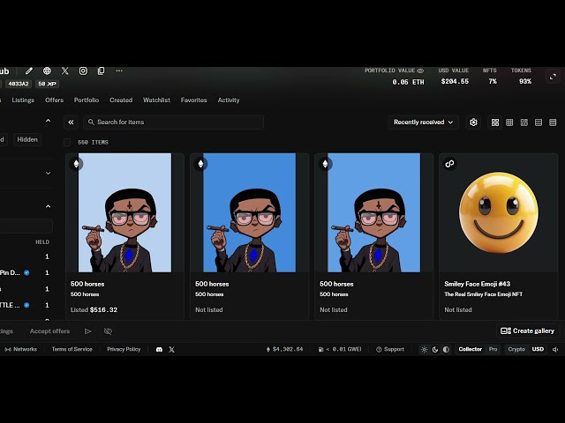Image resolution: width=565 pixels, height=423 pixels.
Task: Open the listed 500 horses thumbnail
Action: point(125,213)
